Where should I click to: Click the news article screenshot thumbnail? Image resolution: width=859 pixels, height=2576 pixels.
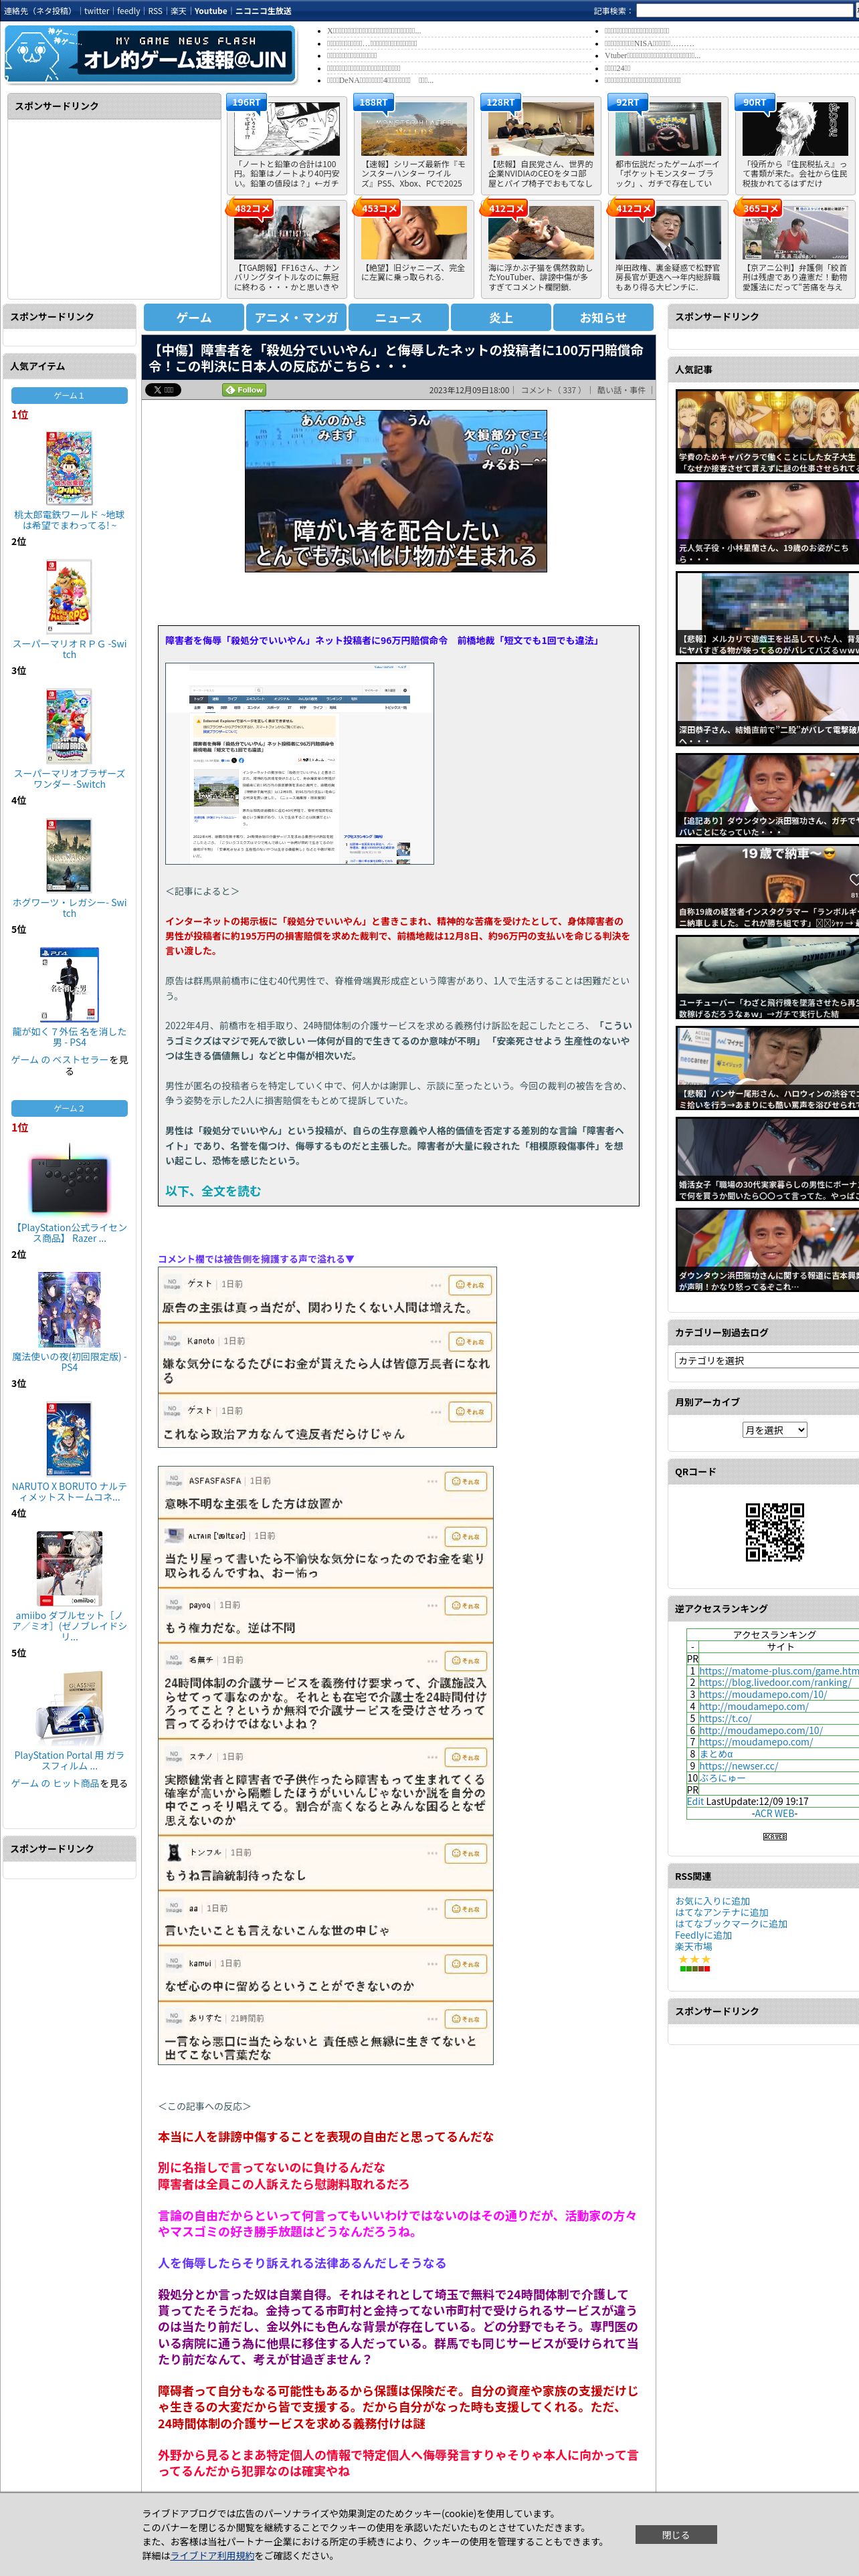click(x=300, y=763)
